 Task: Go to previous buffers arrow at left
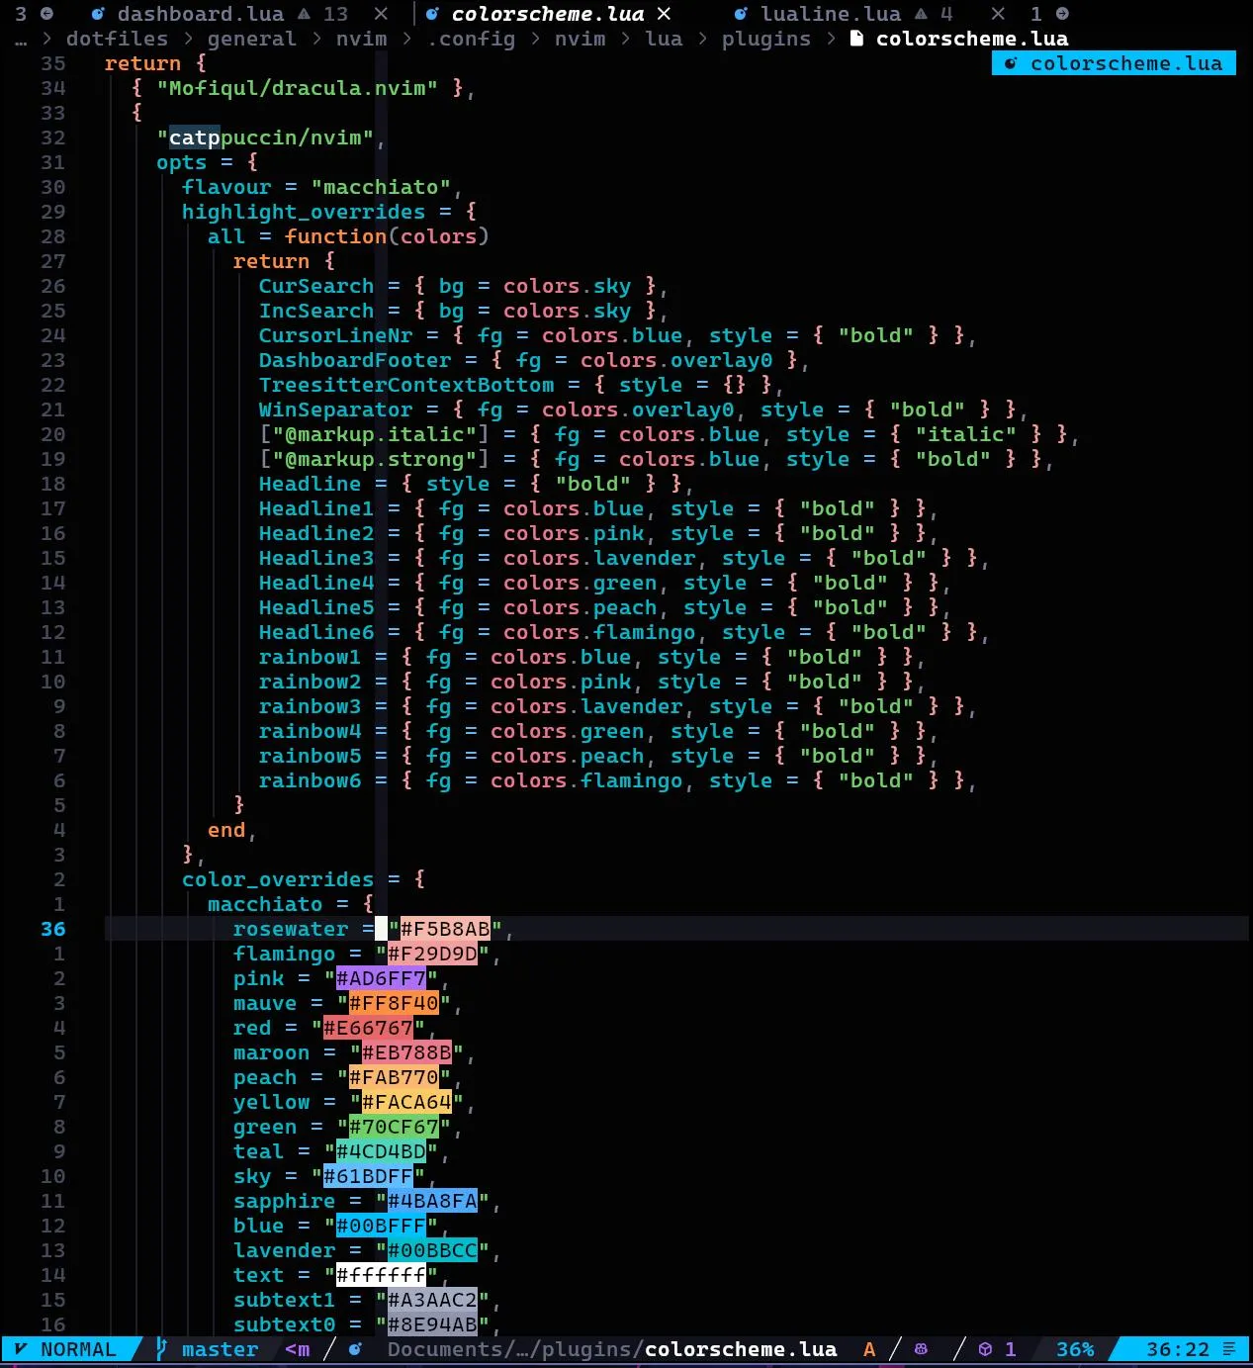(x=46, y=14)
